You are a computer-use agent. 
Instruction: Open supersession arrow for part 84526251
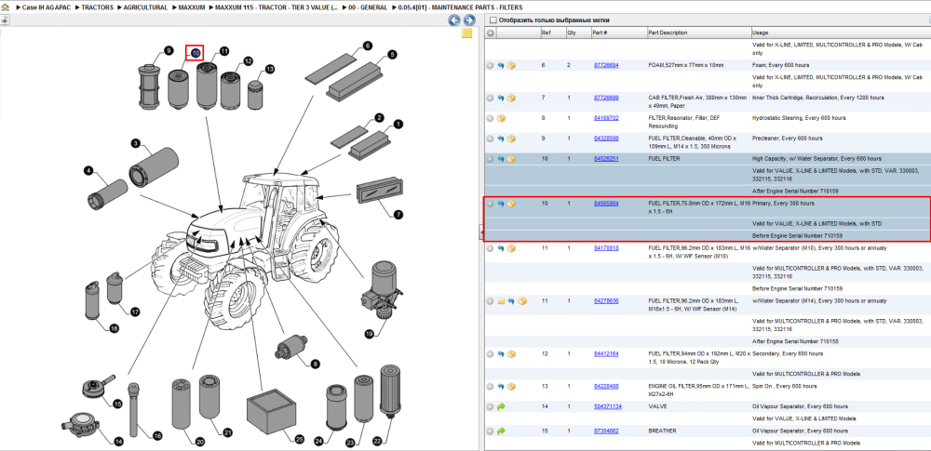click(501, 159)
